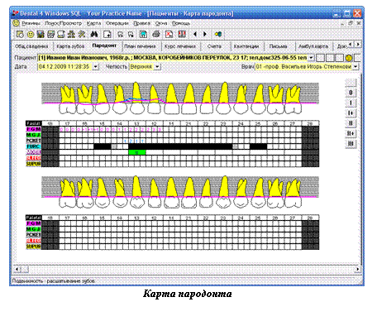Click the fourth toolbar icon (stacked cards)
The image size is (377, 321).
pyautogui.click(x=50, y=34)
